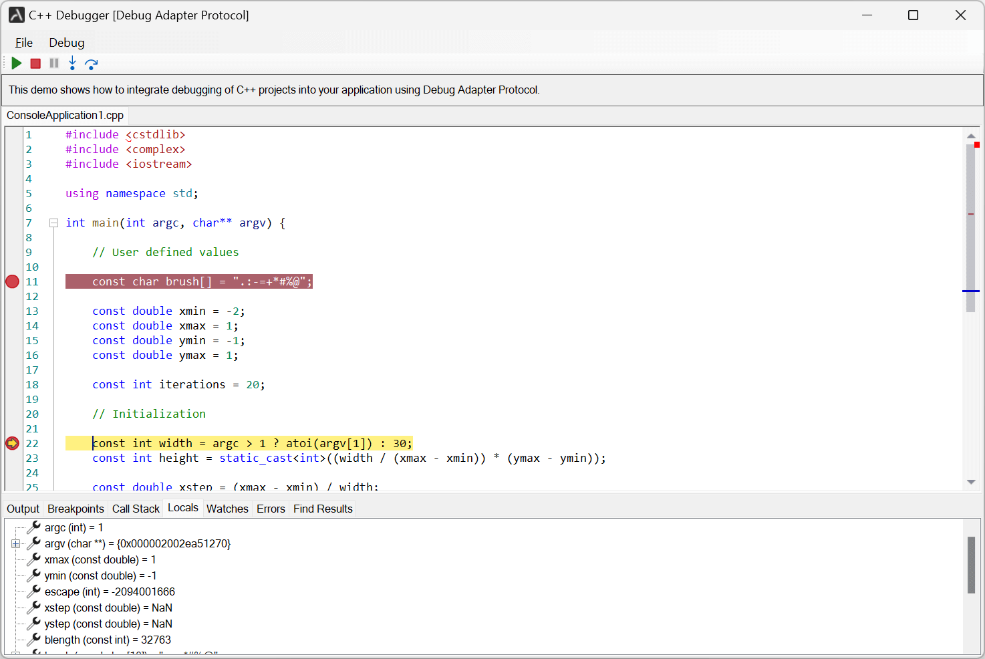Click the wrench icon next to ymin
The image size is (985, 659).
point(33,575)
